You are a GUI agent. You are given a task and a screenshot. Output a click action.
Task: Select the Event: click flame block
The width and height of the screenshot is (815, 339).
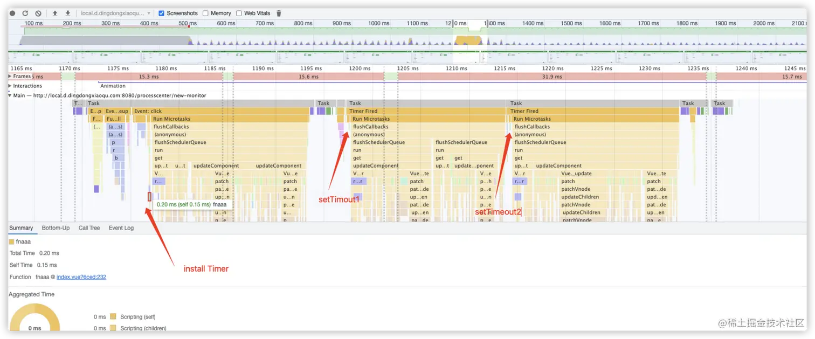tap(221, 111)
